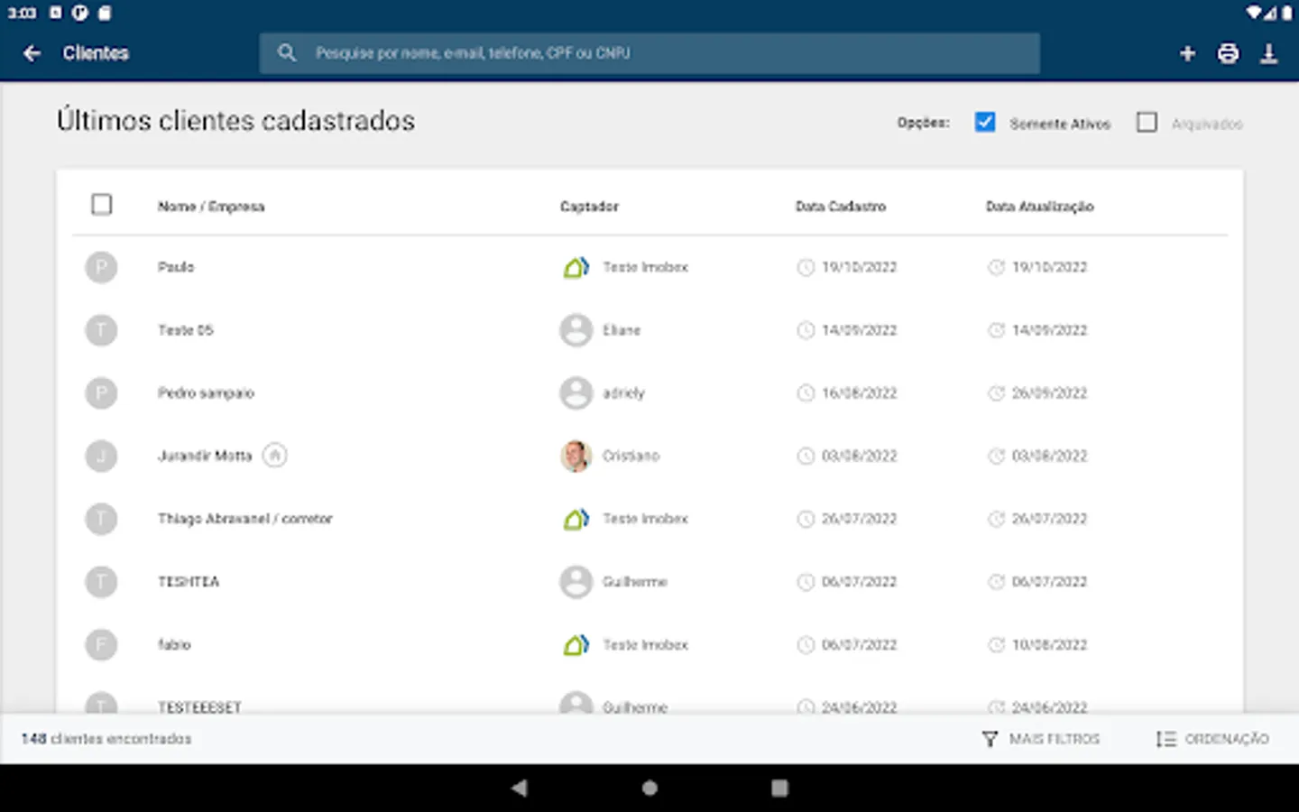Open the client Teste 05
1299x812 pixels.
(x=186, y=330)
